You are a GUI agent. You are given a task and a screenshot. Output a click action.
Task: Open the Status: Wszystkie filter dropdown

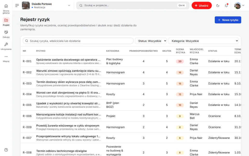[x=151, y=41]
